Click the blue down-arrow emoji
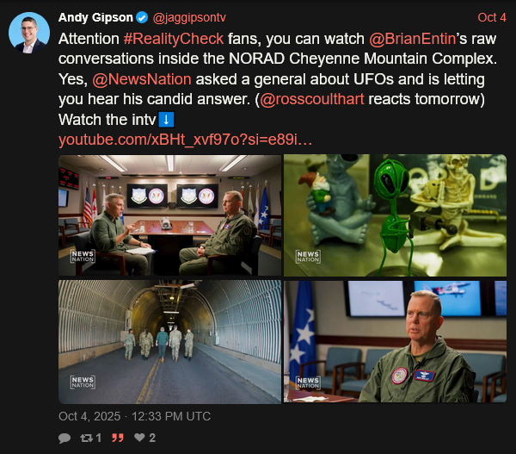 (x=166, y=120)
